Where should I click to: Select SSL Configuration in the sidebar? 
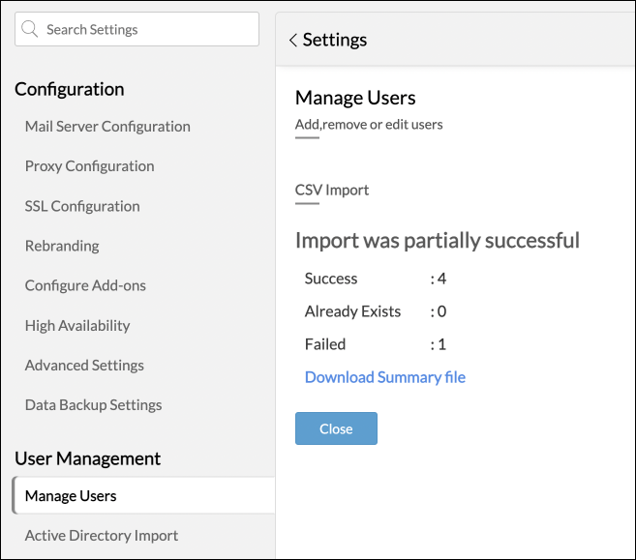click(82, 206)
